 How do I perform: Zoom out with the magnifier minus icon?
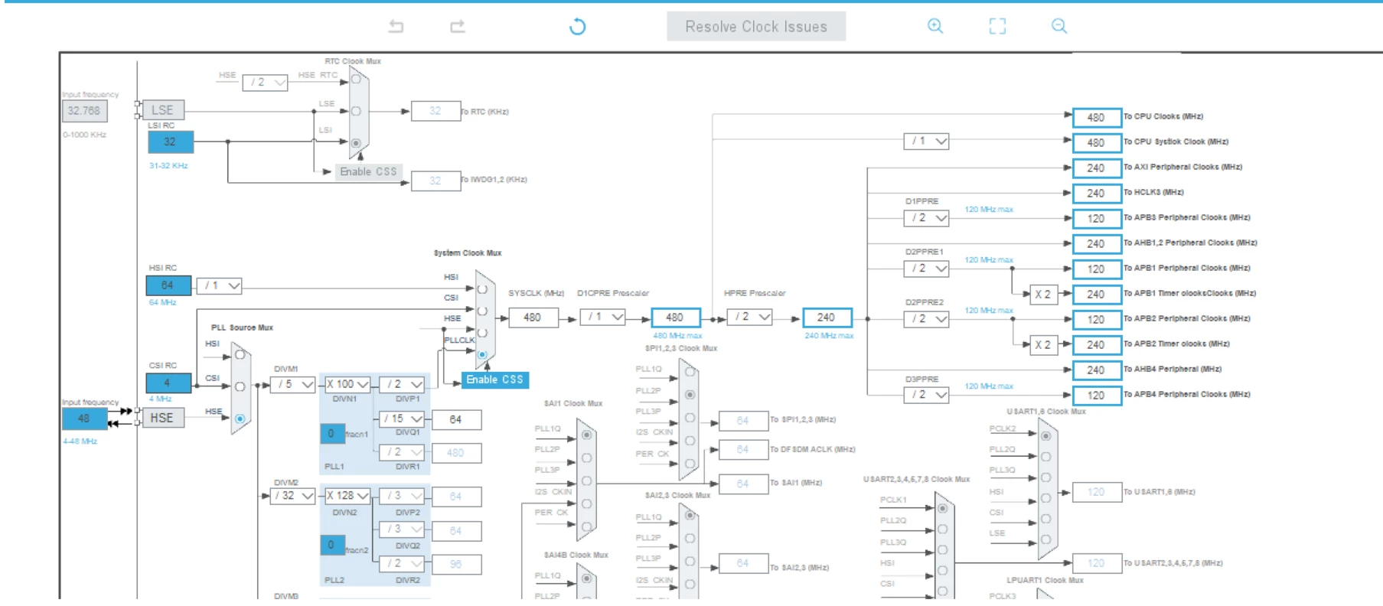pyautogui.click(x=1059, y=26)
